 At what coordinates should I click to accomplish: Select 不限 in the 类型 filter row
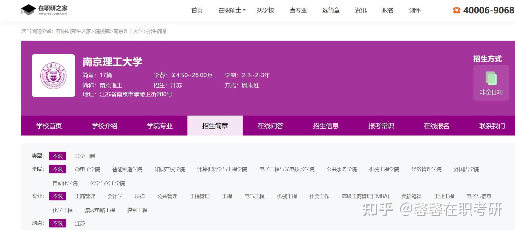58,156
